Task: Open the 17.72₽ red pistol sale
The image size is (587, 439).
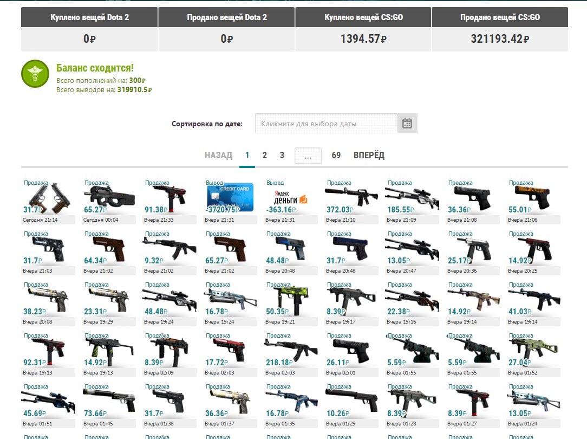Action: [230, 354]
